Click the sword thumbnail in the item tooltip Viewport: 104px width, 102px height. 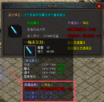(30, 52)
